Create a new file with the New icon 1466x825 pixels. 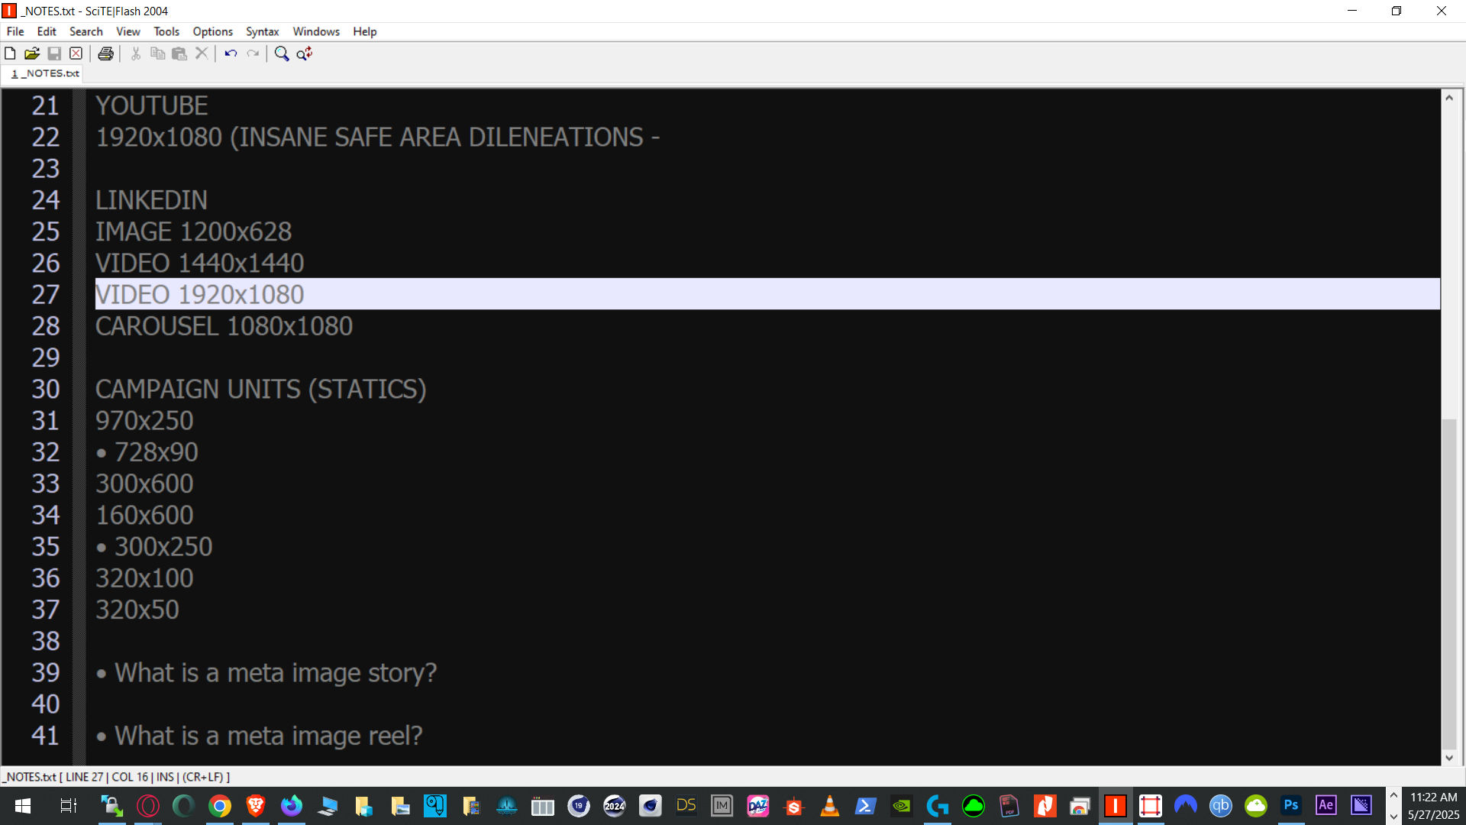pos(10,53)
